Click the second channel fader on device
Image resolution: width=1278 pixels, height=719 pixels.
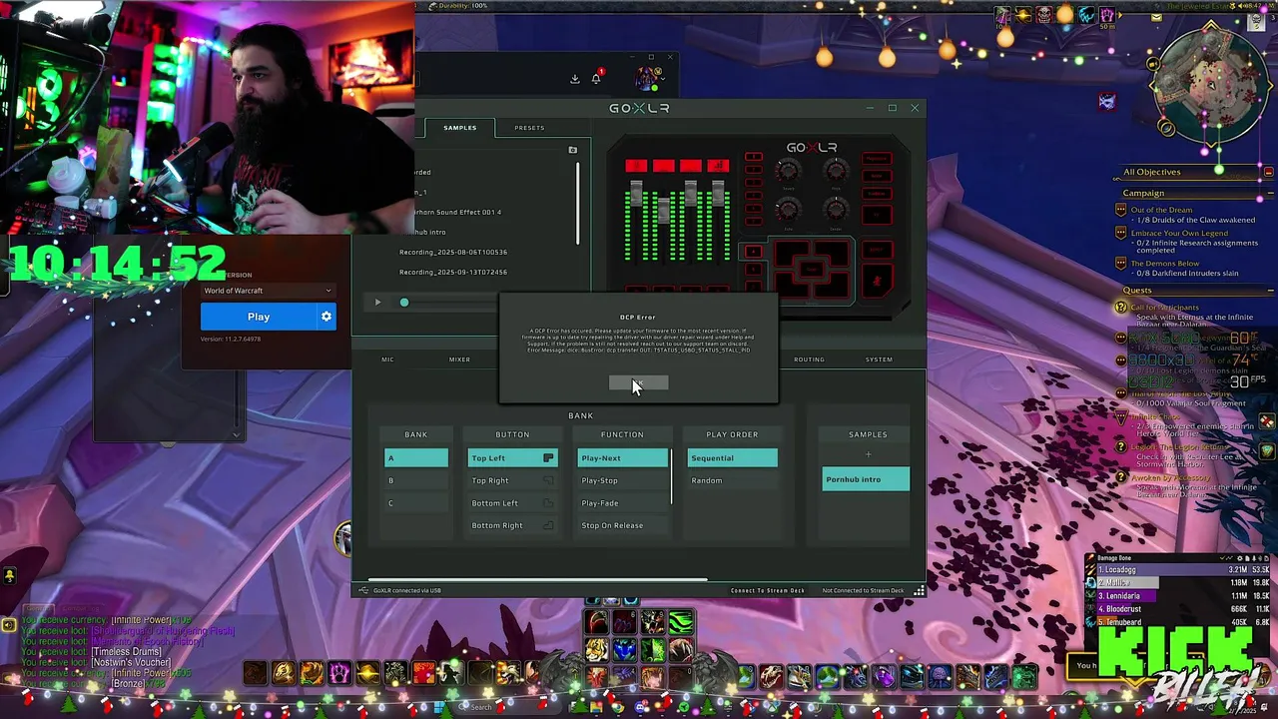tap(664, 210)
